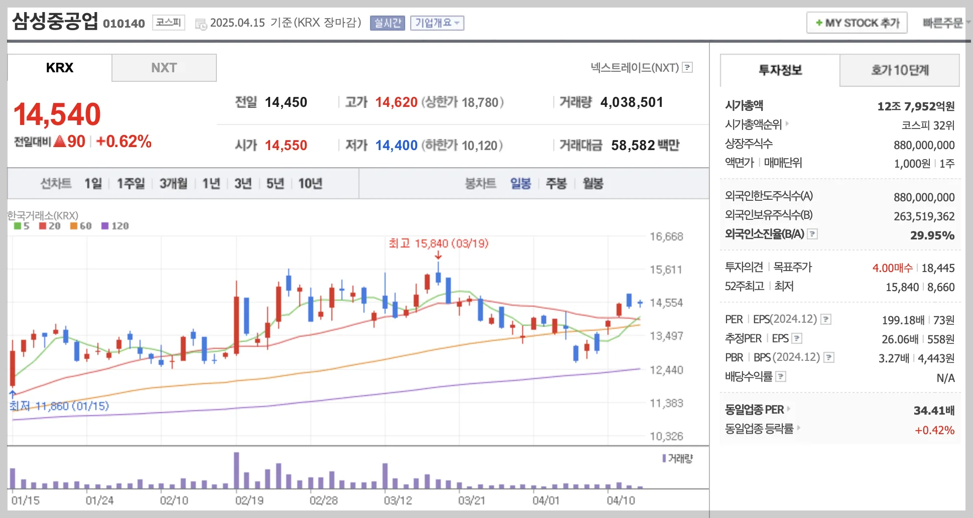Viewport: 973px width, 518px height.
Task: Open help icon beside 추정PER EPS
Action: (x=797, y=338)
